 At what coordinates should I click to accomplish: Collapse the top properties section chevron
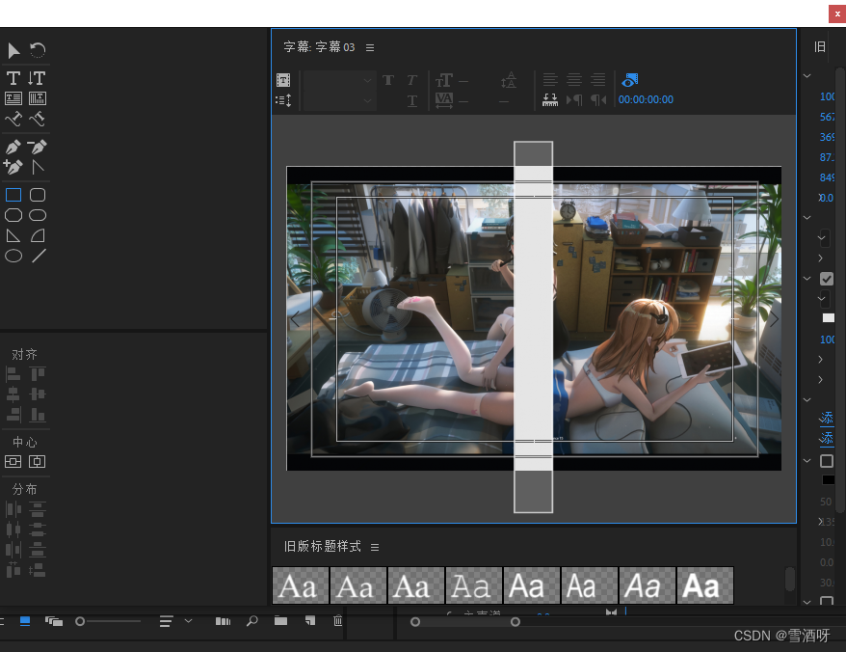pos(807,75)
